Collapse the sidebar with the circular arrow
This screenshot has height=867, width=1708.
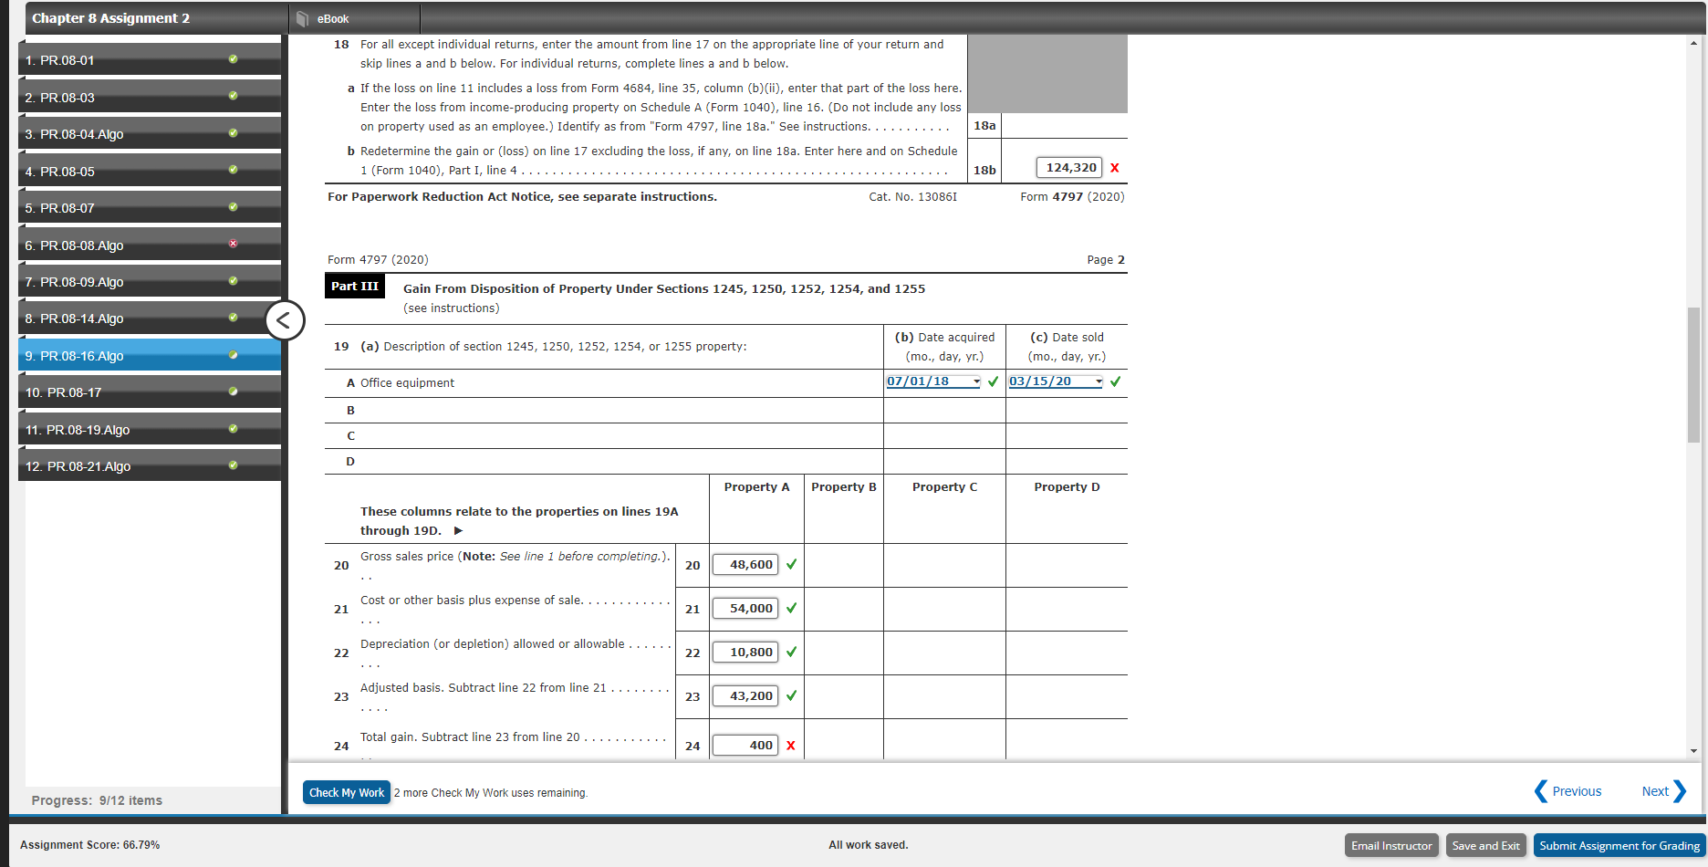pyautogui.click(x=285, y=320)
